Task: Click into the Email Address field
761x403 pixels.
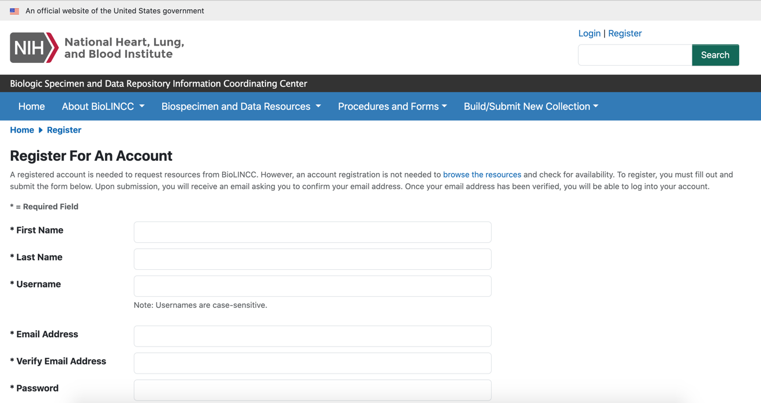Action: point(312,336)
